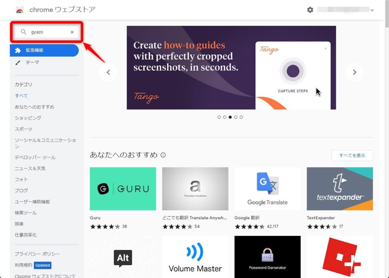Open the ユーザー補助機能 category
The height and width of the screenshot is (278, 389).
tap(32, 202)
